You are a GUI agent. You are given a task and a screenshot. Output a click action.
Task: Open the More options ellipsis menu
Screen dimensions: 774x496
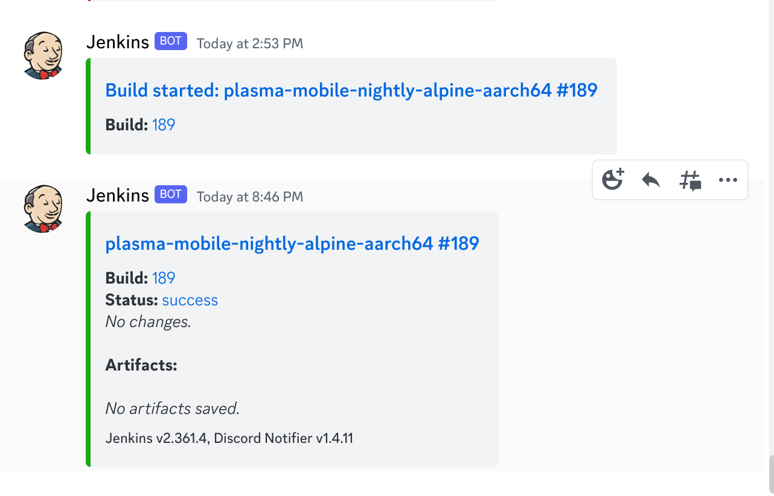pyautogui.click(x=728, y=180)
